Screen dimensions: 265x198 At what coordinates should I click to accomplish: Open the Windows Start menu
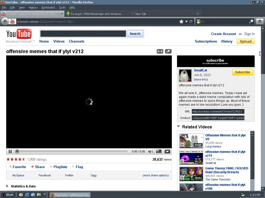pos(8,195)
